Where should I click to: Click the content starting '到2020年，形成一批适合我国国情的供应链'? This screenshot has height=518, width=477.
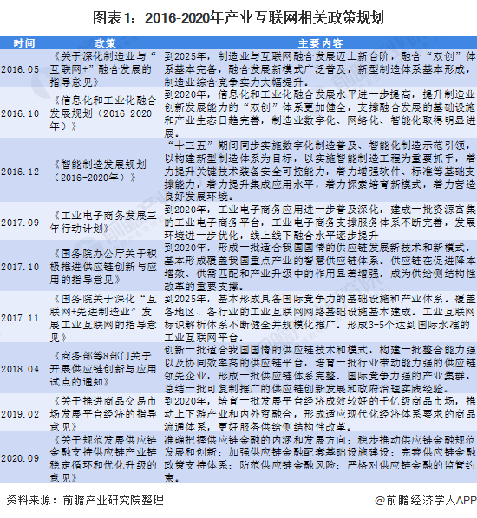(x=320, y=267)
